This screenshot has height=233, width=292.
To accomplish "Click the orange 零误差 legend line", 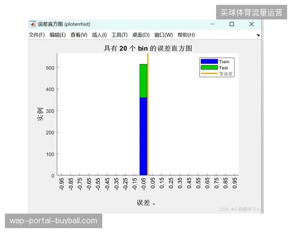I will (x=209, y=74).
